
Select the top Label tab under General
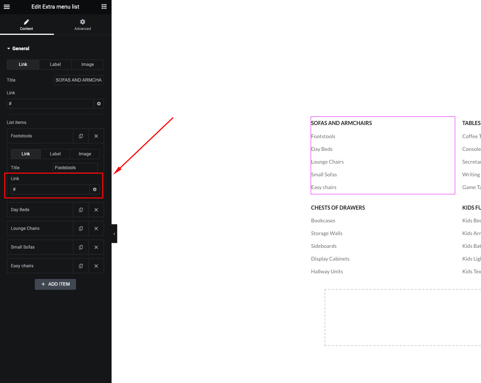pos(55,64)
